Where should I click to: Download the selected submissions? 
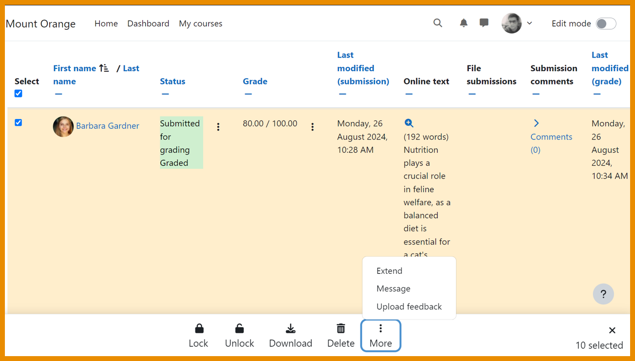pos(291,335)
